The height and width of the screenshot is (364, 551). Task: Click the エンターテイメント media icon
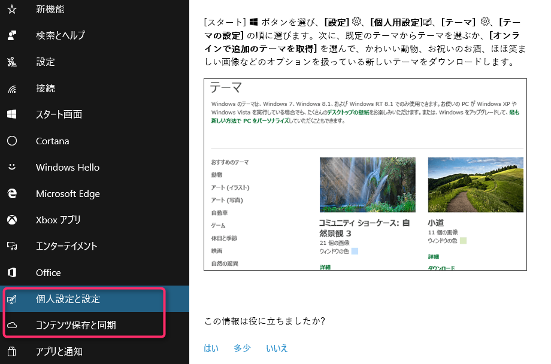click(12, 246)
